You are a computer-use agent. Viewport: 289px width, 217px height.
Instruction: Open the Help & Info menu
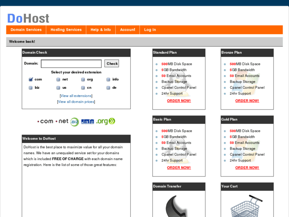pyautogui.click(x=101, y=30)
